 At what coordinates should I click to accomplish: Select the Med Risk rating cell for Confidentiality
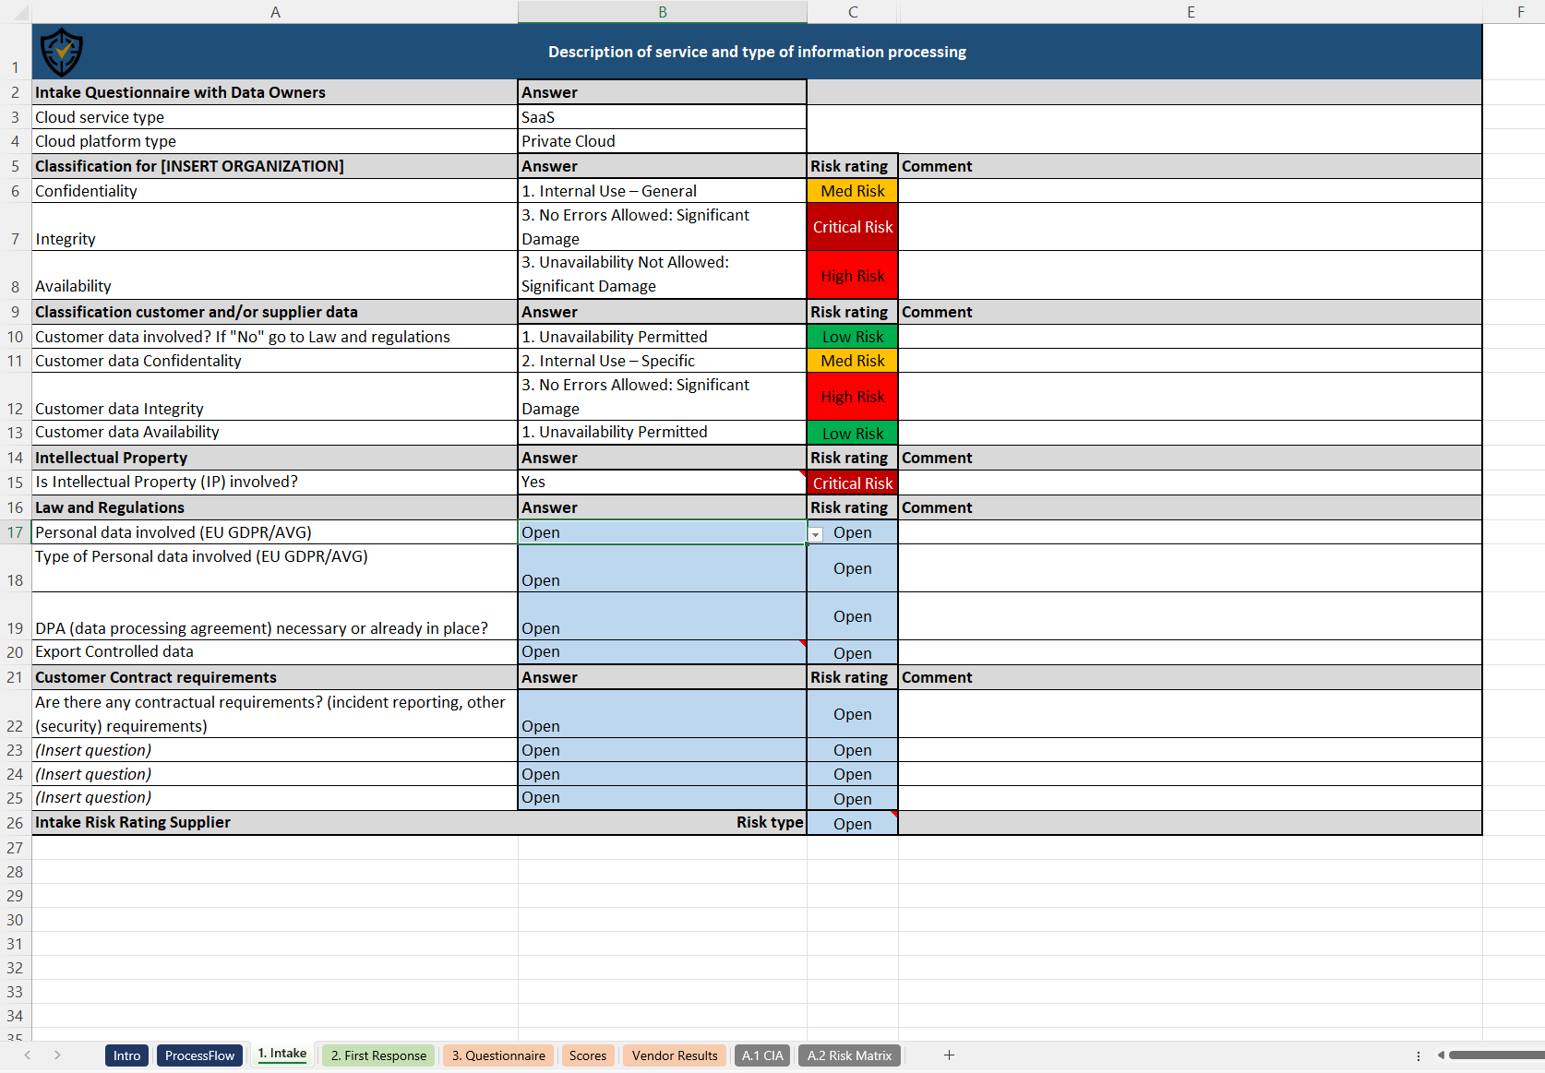point(851,191)
